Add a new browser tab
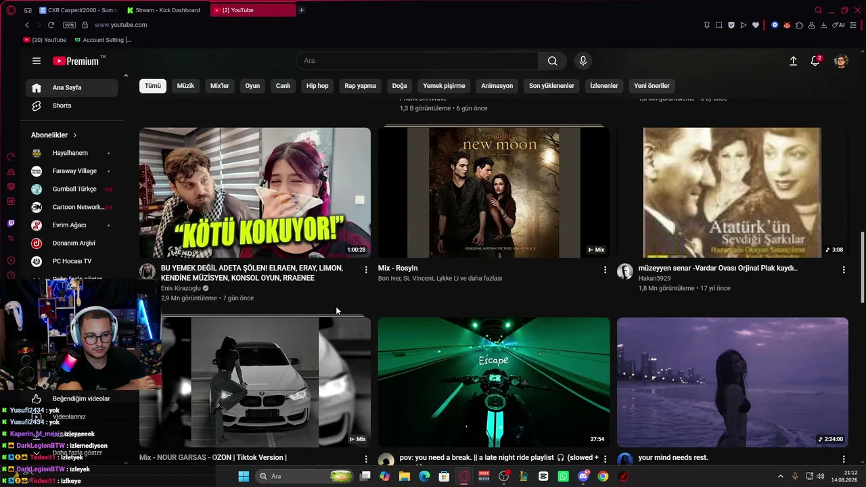 (301, 10)
